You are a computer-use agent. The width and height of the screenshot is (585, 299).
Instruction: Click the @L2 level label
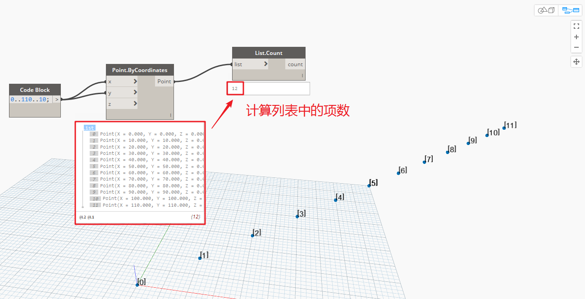[82, 217]
